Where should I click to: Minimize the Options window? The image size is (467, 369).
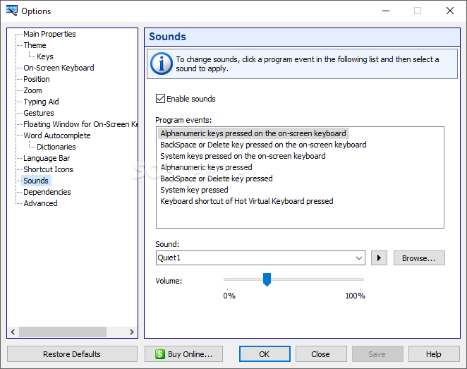point(386,11)
